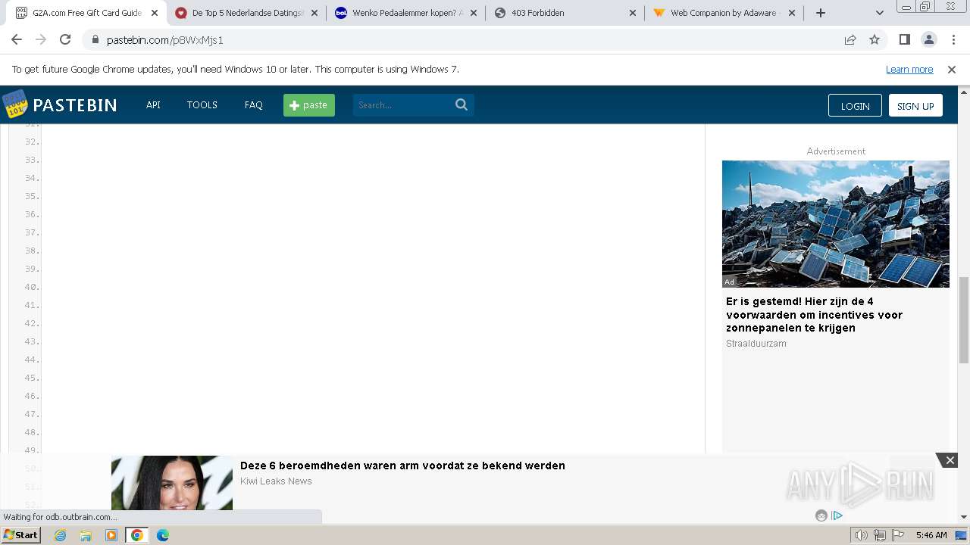
Task: Open the Chrome three-dot menu
Action: click(x=953, y=40)
